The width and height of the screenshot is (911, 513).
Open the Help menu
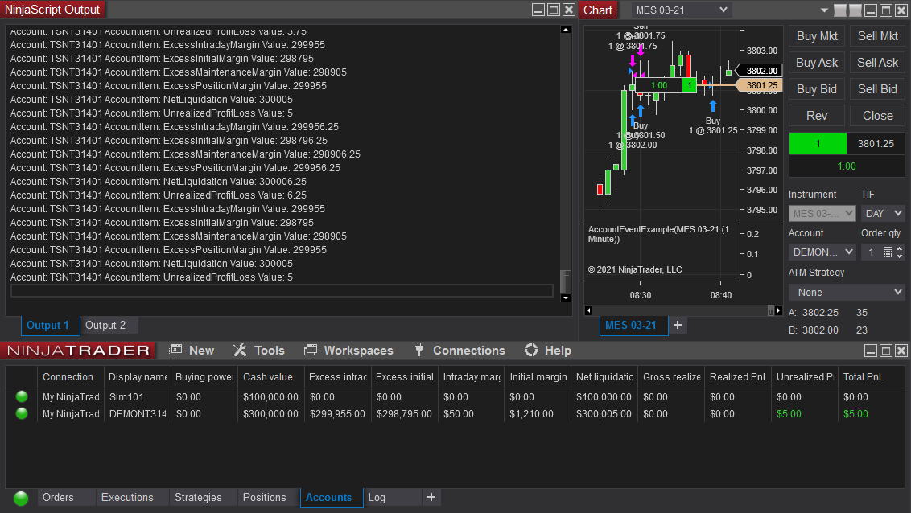(548, 351)
